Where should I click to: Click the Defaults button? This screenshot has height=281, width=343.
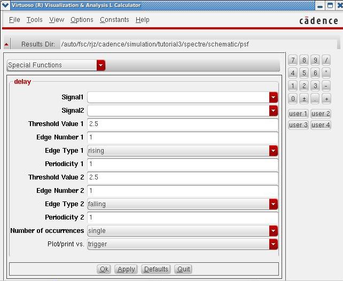156,269
